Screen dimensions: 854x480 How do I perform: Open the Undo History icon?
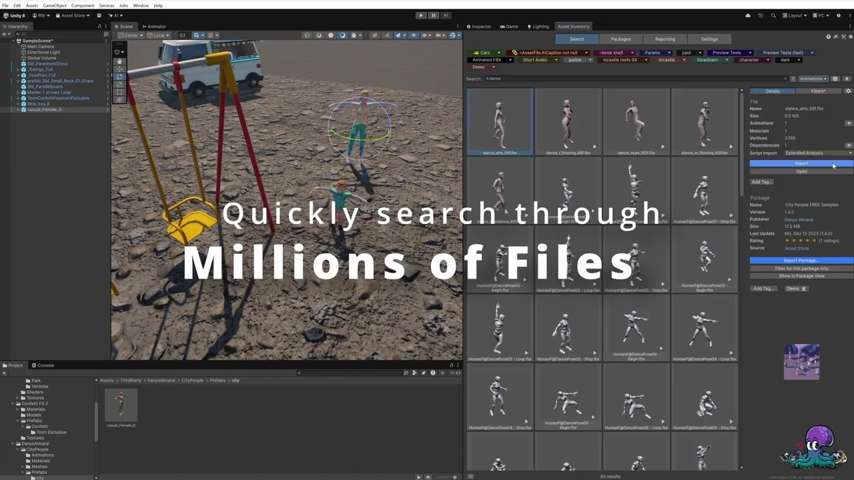tap(761, 15)
